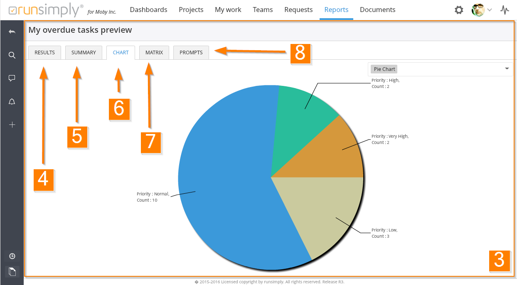Screen dimensions: 517x285
Task: Click the plus icon in the sidebar
Action: coord(12,125)
